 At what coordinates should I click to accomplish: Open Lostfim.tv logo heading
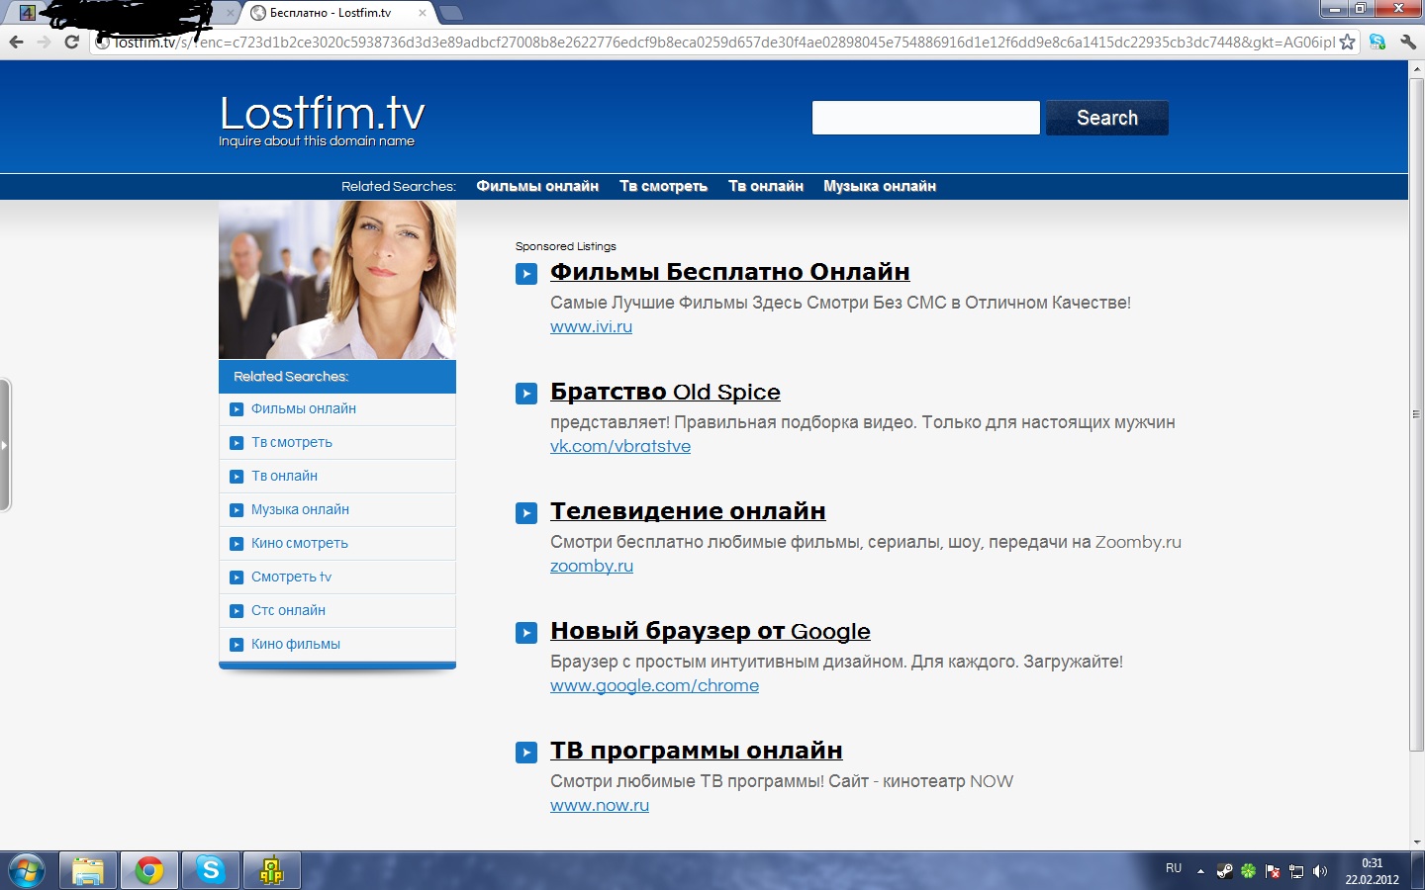tap(322, 113)
